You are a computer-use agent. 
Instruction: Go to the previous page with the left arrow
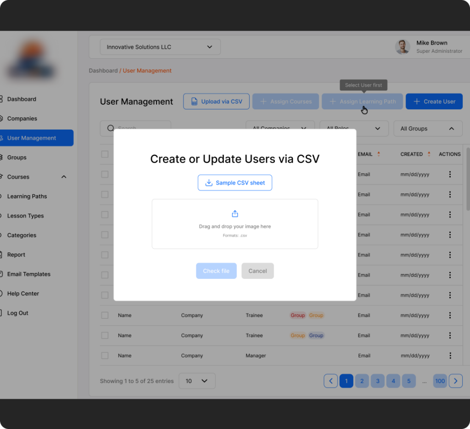[x=330, y=381]
